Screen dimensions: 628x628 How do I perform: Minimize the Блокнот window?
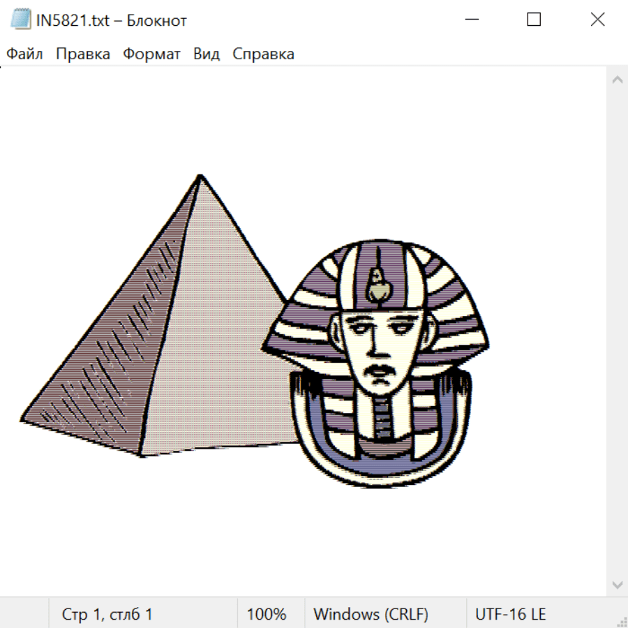(471, 20)
